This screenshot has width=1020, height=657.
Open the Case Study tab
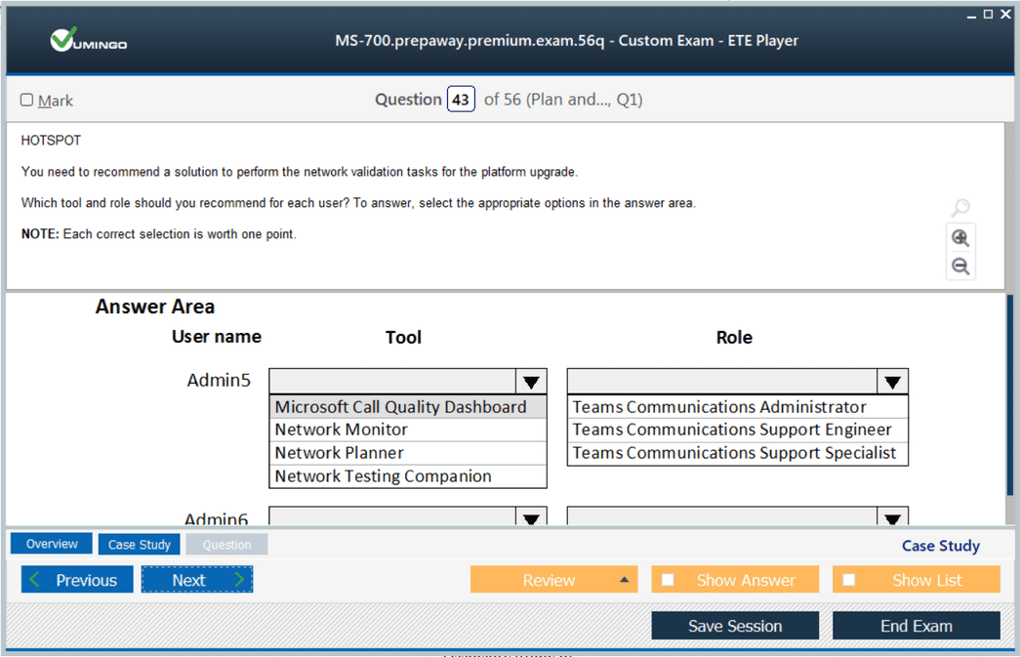(139, 545)
